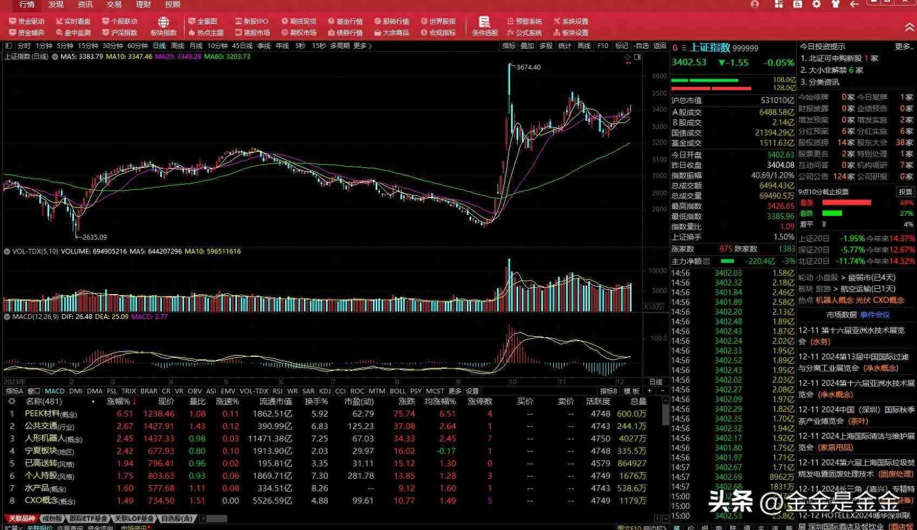Screen dimensions: 917x530
Task: Click the skin theme shirt icon
Action: tap(836, 4)
